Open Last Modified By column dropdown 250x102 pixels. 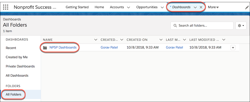[184, 40]
